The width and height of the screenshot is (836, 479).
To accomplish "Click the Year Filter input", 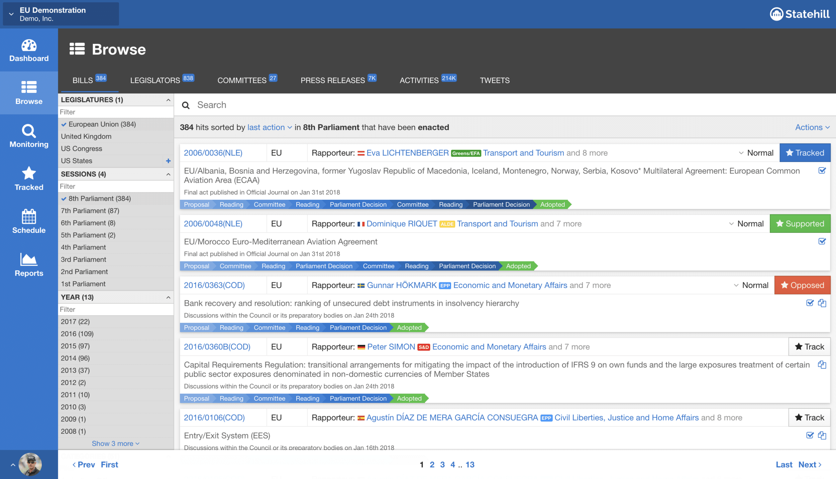I will pyautogui.click(x=116, y=309).
